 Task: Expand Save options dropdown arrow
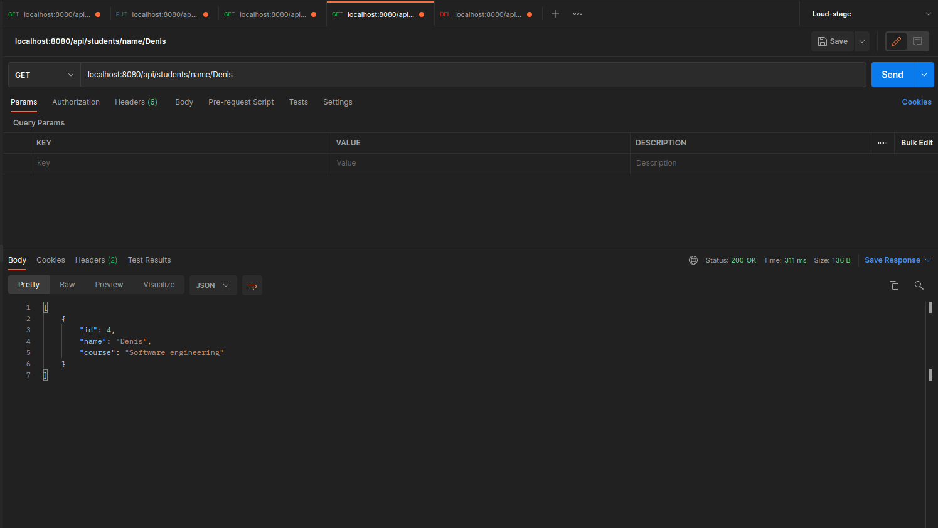[x=862, y=41]
